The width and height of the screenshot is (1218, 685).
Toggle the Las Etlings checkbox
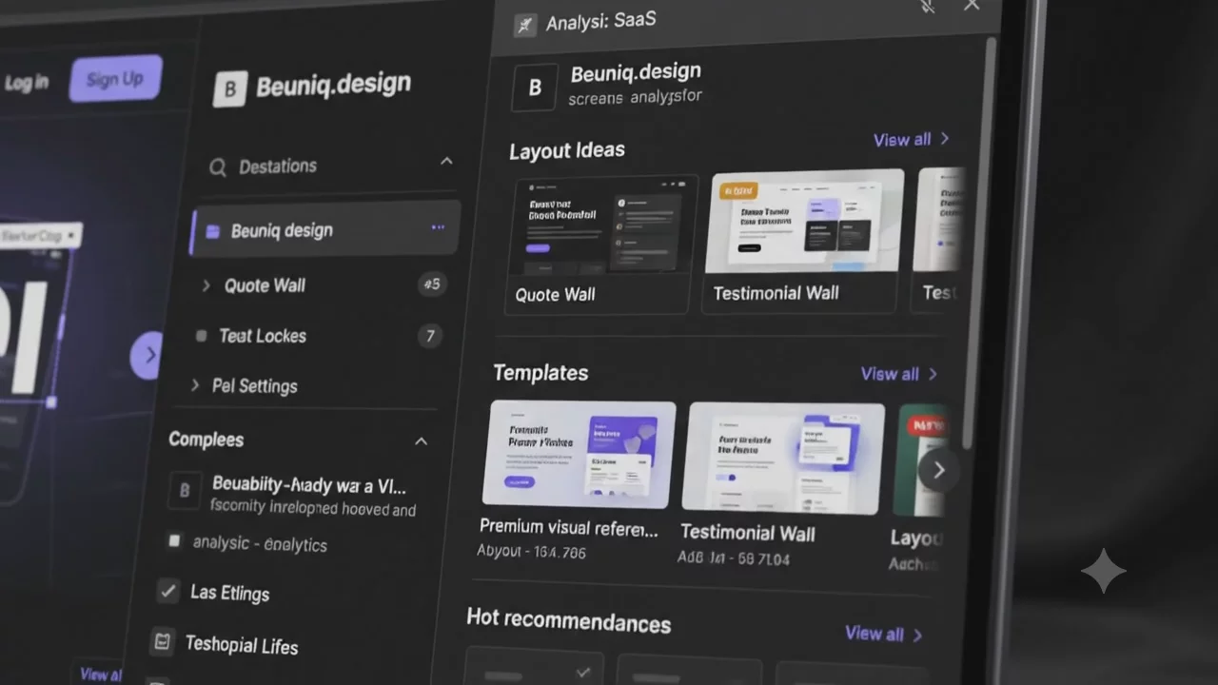pos(168,591)
